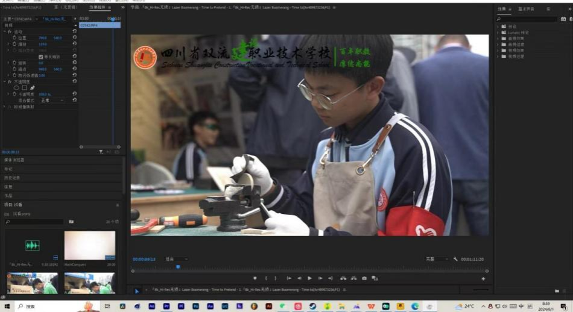Toggle the fx switch for 不透明度 effect
Viewport: 573px width, 312px height.
(10, 82)
